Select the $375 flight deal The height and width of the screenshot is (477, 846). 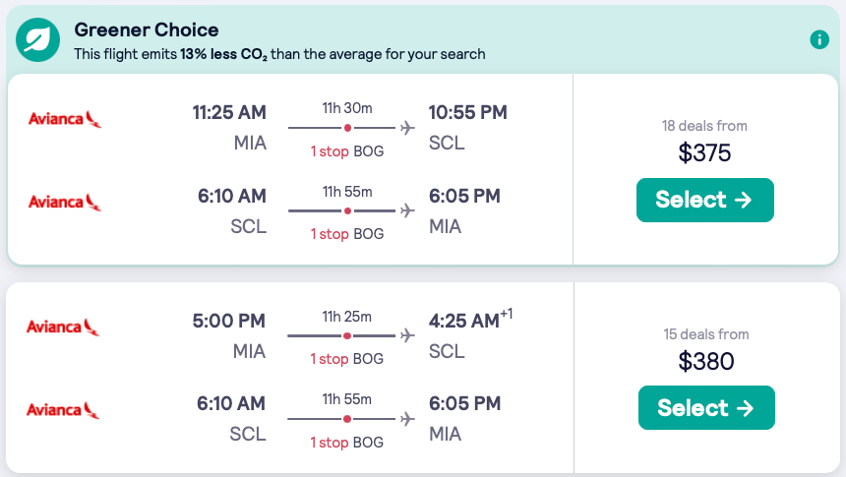click(704, 200)
